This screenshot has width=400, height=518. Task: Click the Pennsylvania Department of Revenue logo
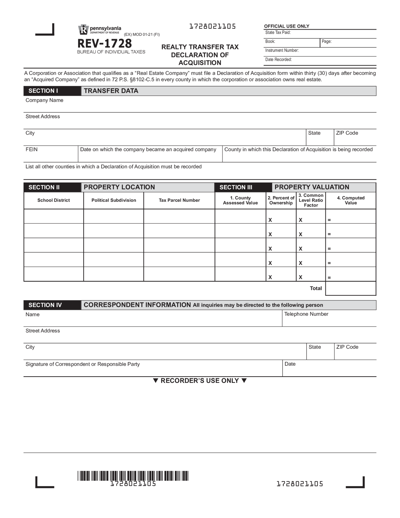tap(99, 30)
